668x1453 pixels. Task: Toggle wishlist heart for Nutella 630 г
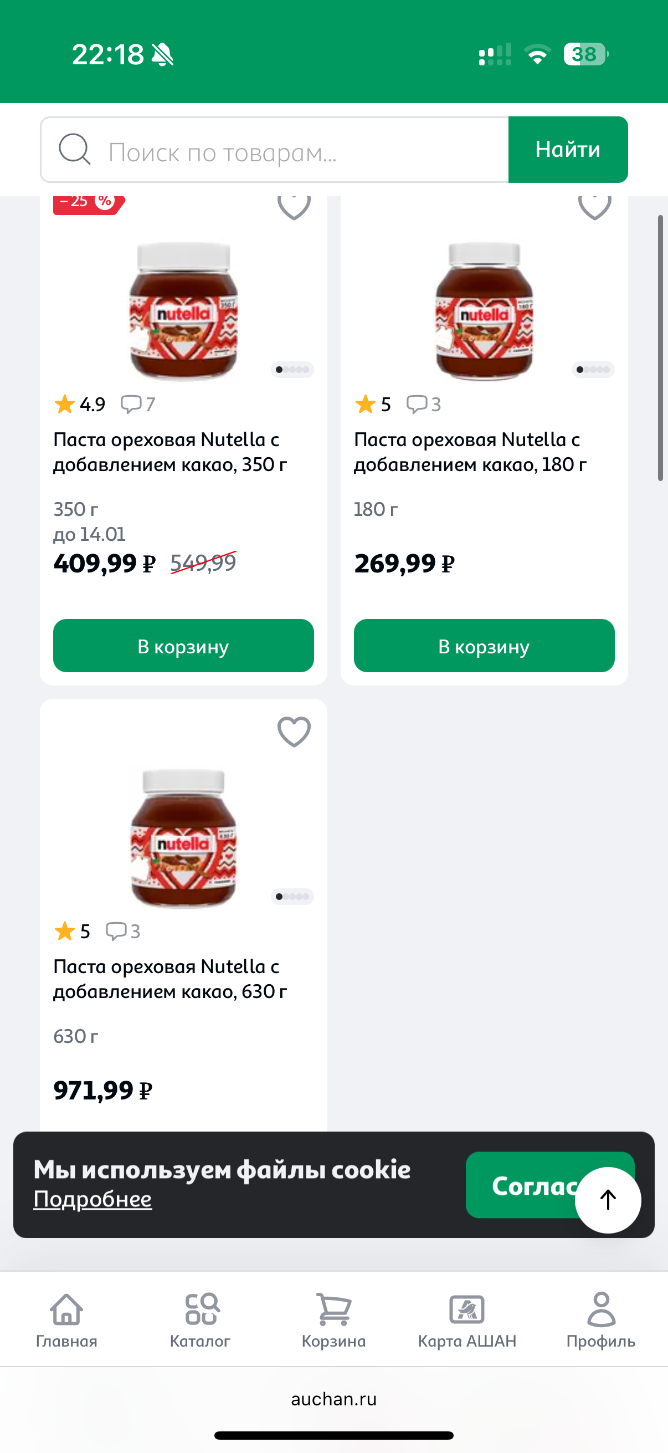coord(294,731)
